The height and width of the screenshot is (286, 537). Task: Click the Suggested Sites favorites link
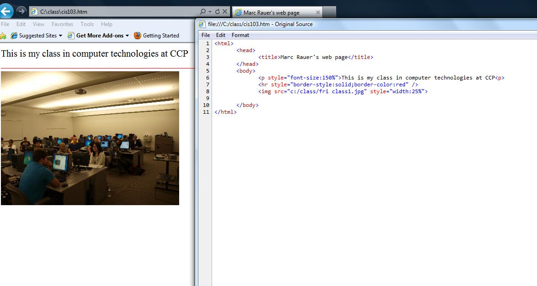38,36
